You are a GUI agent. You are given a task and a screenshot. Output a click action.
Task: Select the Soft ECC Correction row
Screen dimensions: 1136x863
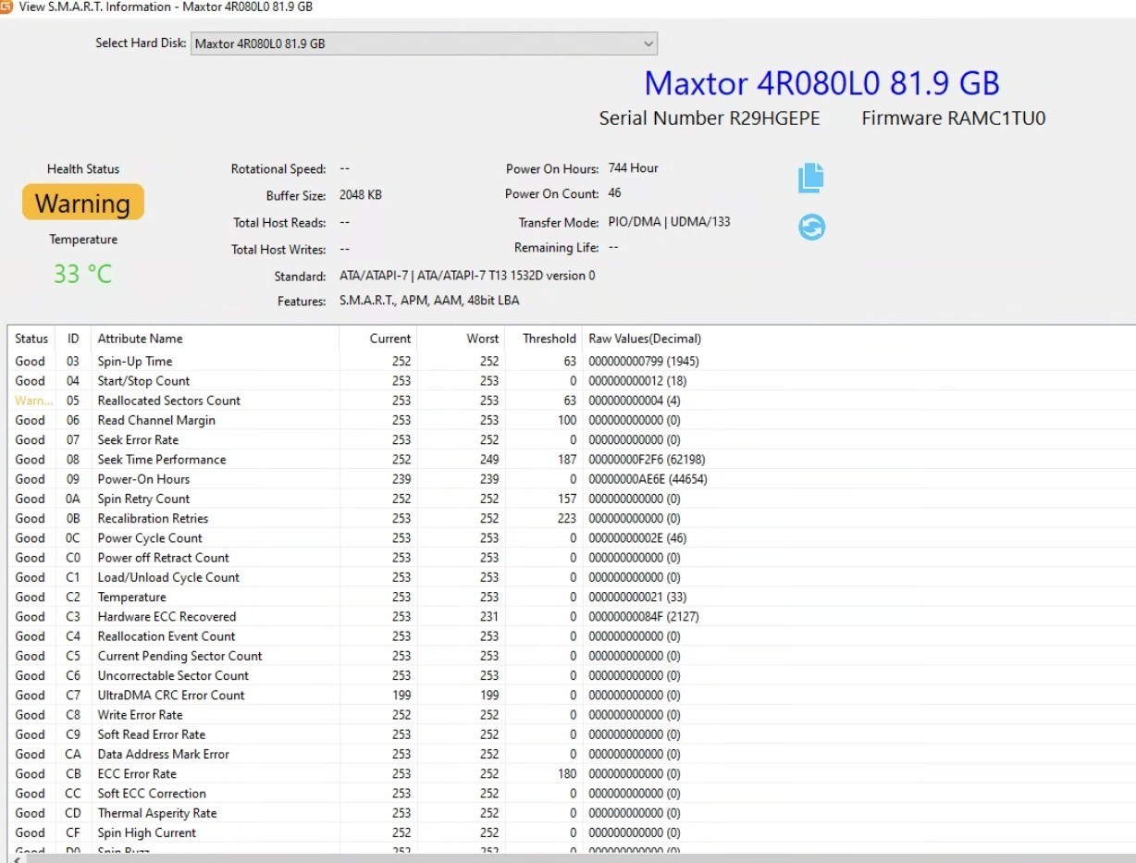click(x=572, y=794)
